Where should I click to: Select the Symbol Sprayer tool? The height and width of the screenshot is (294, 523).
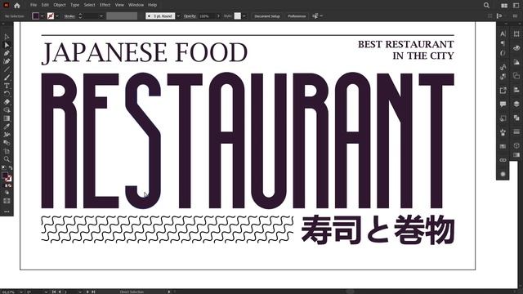(7, 135)
